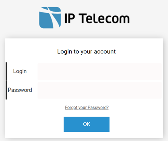Click the letters IP in the logo
This screenshot has height=141, width=168.
click(x=70, y=18)
